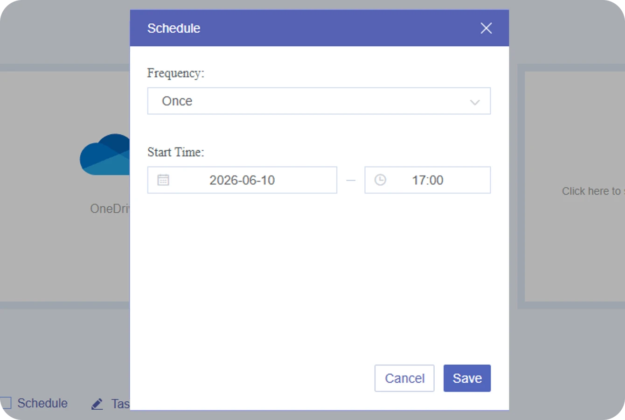Click the dash separator between date and time
This screenshot has width=625, height=420.
[x=351, y=180]
